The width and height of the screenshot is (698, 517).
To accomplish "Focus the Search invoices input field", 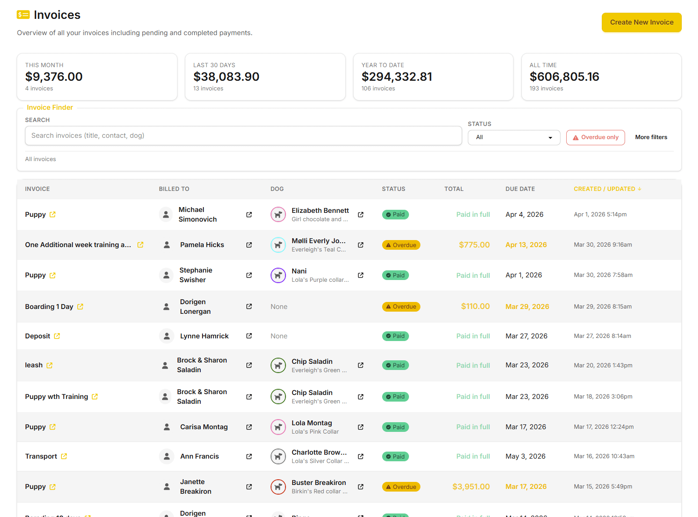I will [243, 136].
